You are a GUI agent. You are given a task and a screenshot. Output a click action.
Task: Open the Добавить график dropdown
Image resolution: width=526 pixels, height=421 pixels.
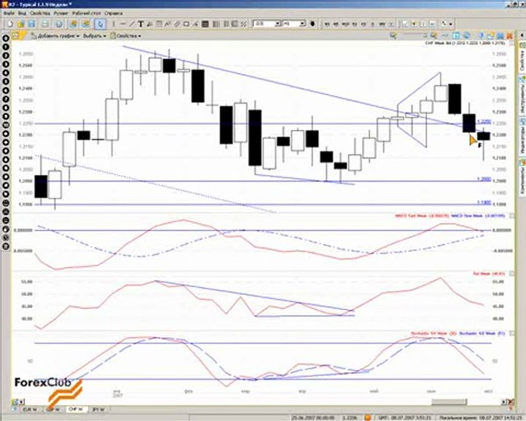(x=56, y=36)
